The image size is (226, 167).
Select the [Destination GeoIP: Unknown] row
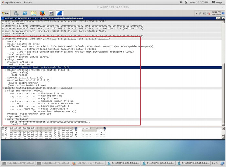27,85
